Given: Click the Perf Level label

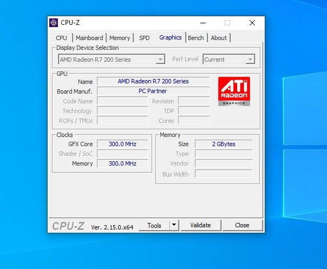Looking at the screenshot, I should 185,59.
